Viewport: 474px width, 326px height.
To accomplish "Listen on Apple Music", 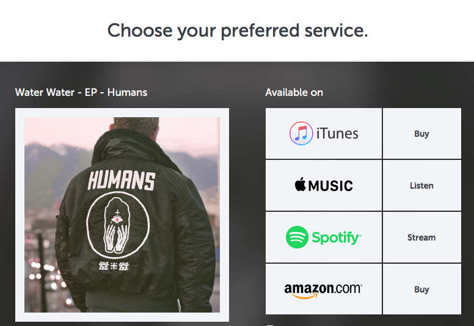I will pos(421,186).
